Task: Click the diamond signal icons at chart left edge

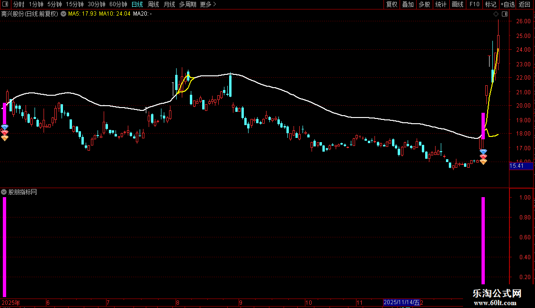Action: [x=4, y=133]
